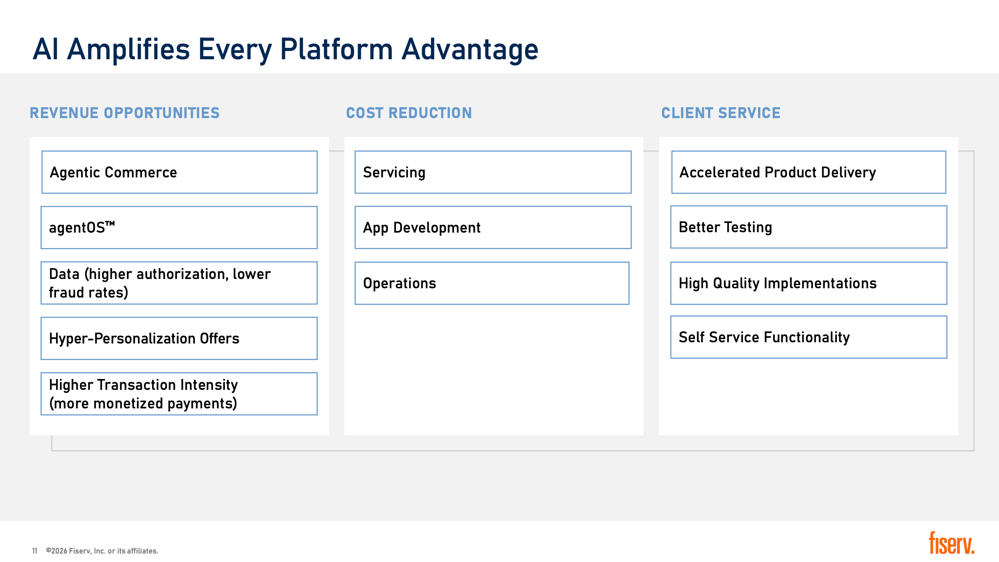This screenshot has width=999, height=562.
Task: Click the Operations box
Action: tap(492, 283)
